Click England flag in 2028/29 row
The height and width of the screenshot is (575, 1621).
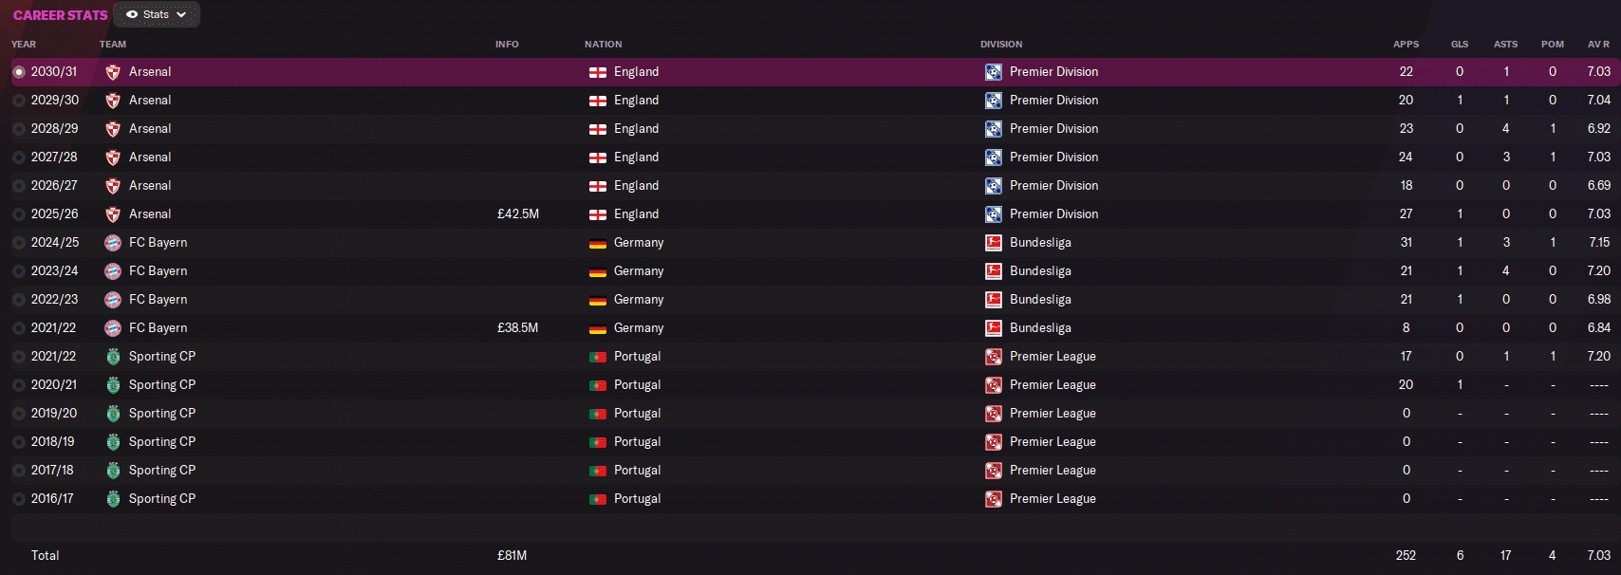pos(598,129)
